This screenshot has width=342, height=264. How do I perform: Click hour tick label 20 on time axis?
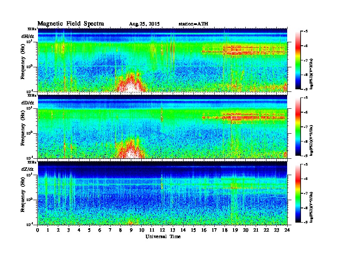[246, 230]
